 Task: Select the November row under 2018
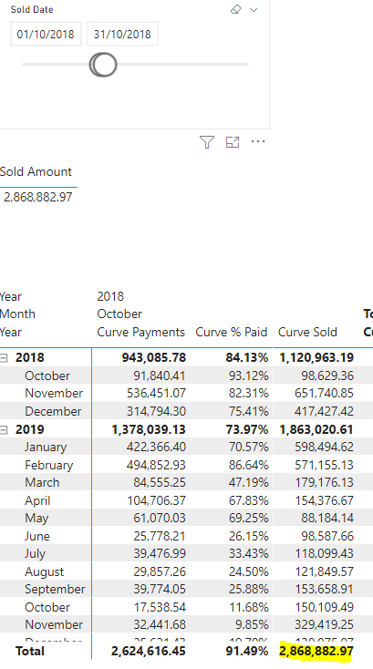click(x=54, y=393)
